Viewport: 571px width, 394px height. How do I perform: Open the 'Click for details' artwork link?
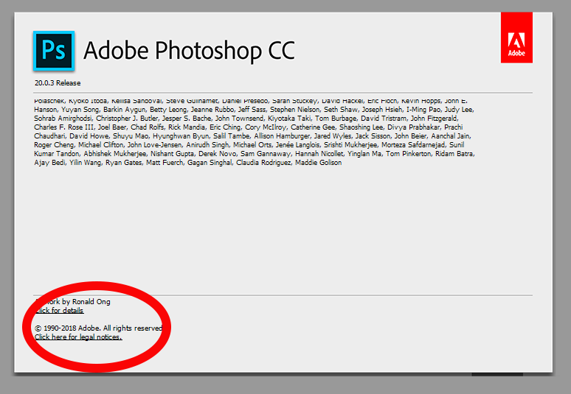(59, 310)
